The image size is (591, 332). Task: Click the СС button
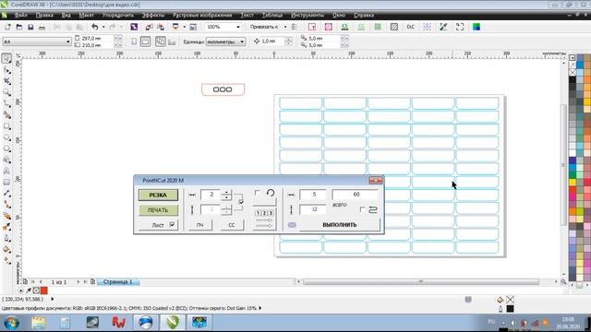click(232, 225)
